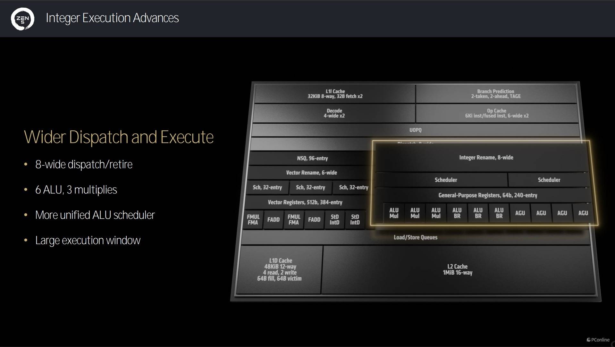Click the Integer Rename, 8-wide block
The height and width of the screenshot is (347, 615).
(x=486, y=158)
